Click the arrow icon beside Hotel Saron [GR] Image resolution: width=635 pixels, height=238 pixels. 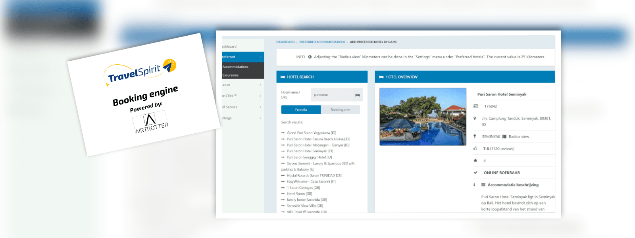click(283, 194)
